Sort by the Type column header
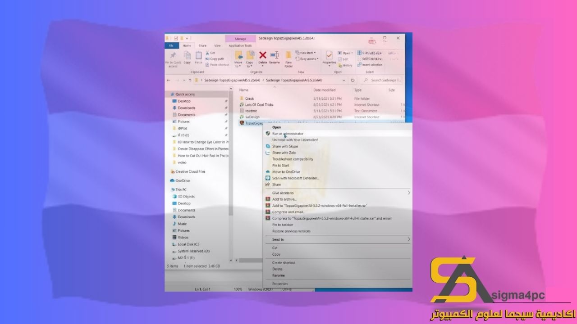This screenshot has width=577, height=324. [357, 90]
